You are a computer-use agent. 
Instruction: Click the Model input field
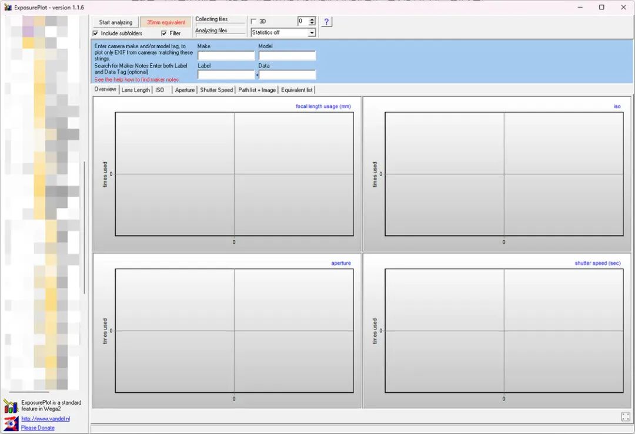tap(287, 55)
